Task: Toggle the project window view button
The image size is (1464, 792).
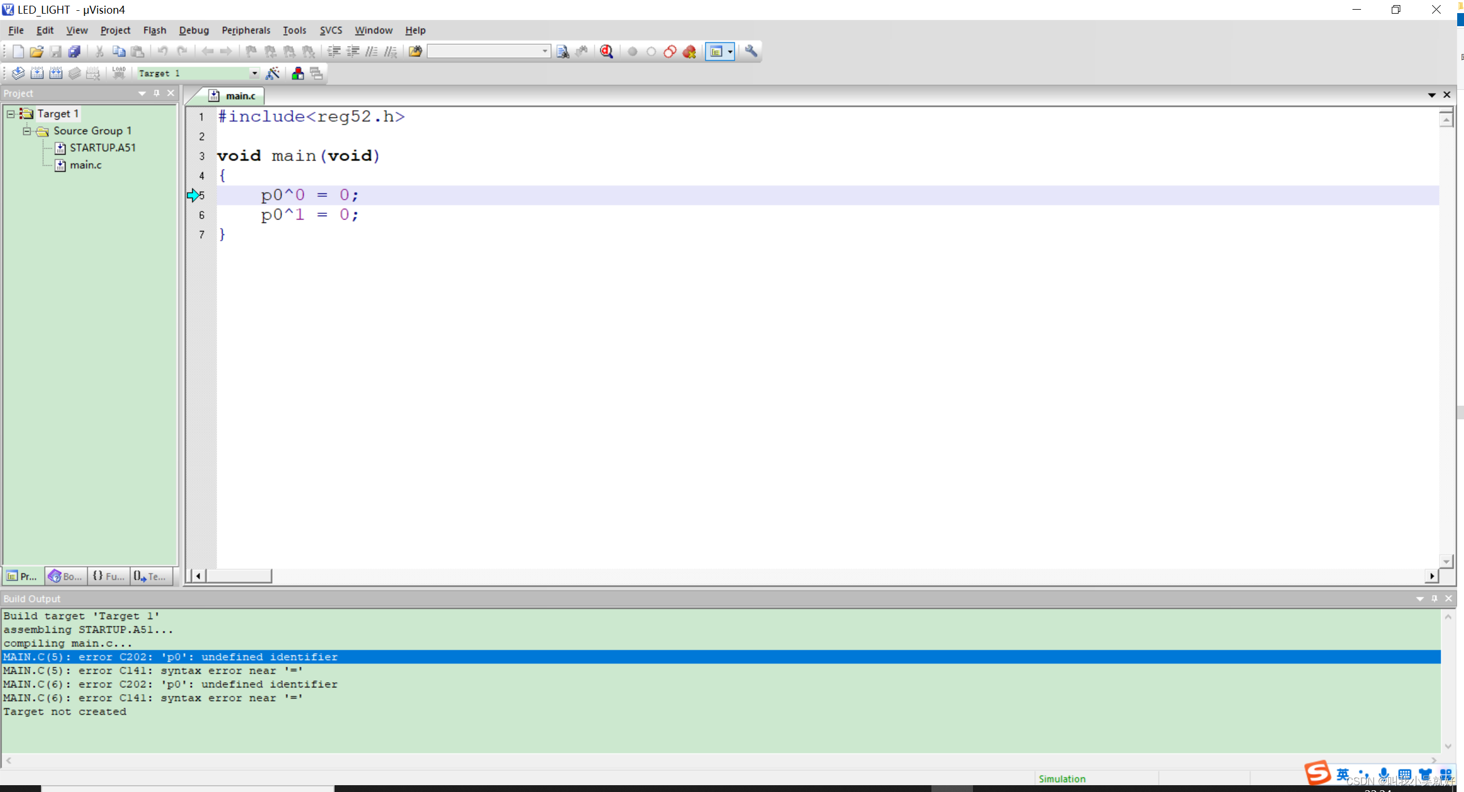Action: click(716, 52)
